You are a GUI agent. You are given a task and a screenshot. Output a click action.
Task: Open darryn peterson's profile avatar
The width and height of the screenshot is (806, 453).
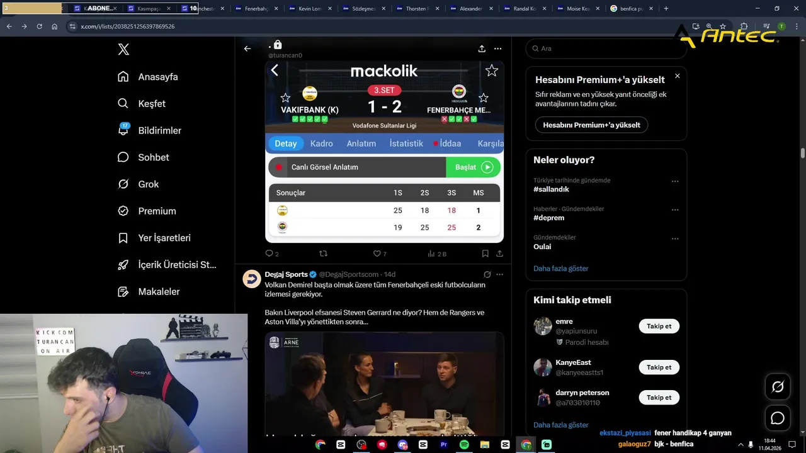pyautogui.click(x=543, y=398)
